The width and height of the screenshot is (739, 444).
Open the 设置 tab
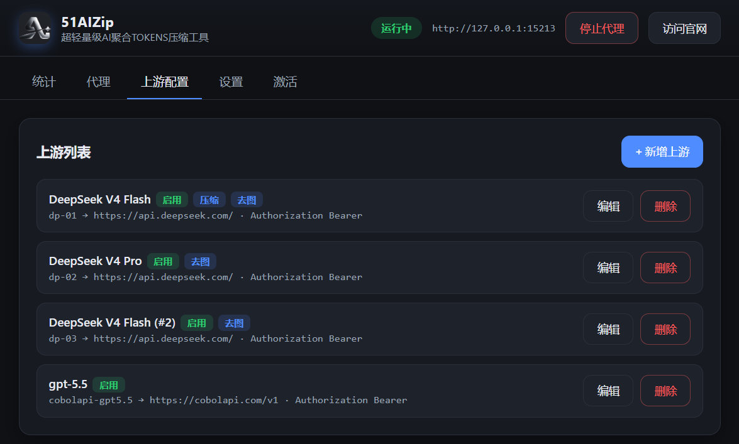[x=231, y=82]
